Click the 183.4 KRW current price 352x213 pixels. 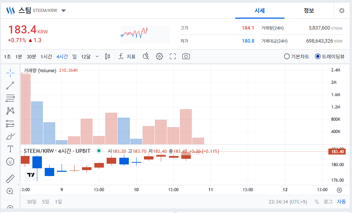click(28, 30)
